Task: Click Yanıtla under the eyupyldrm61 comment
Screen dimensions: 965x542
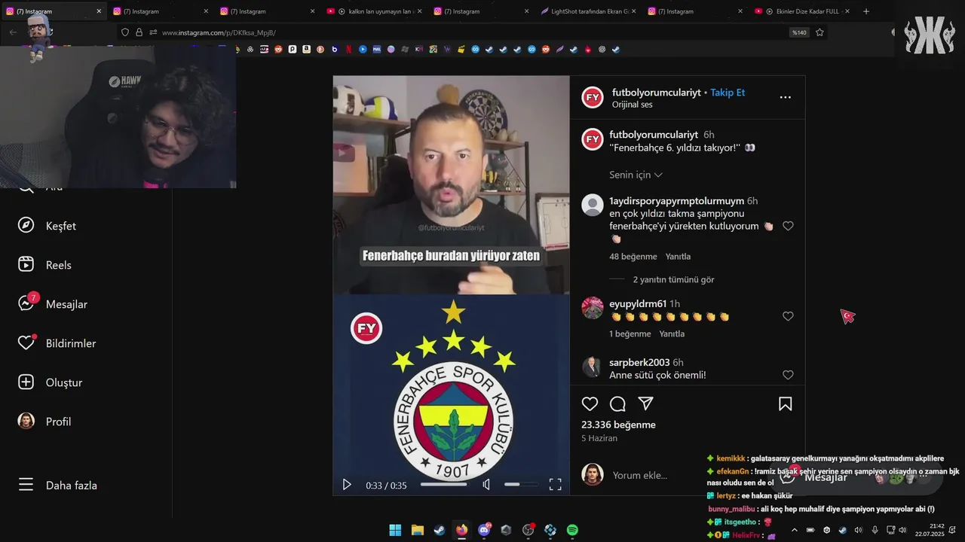Action: pos(672,333)
